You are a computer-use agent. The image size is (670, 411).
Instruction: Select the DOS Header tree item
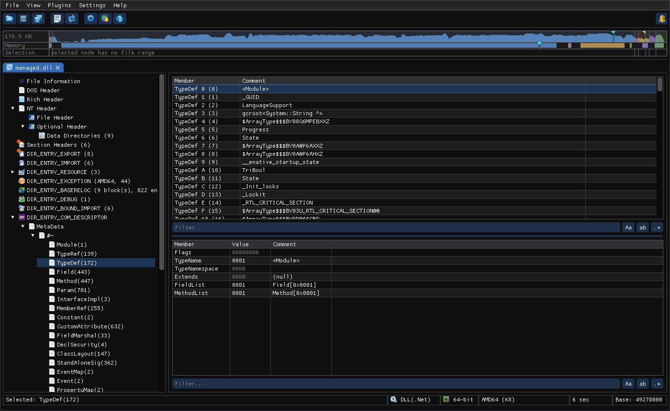click(43, 90)
